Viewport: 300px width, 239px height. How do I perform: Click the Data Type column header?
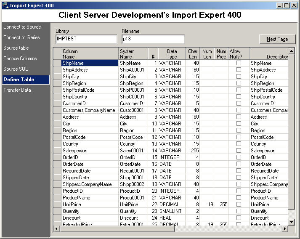pos(172,54)
